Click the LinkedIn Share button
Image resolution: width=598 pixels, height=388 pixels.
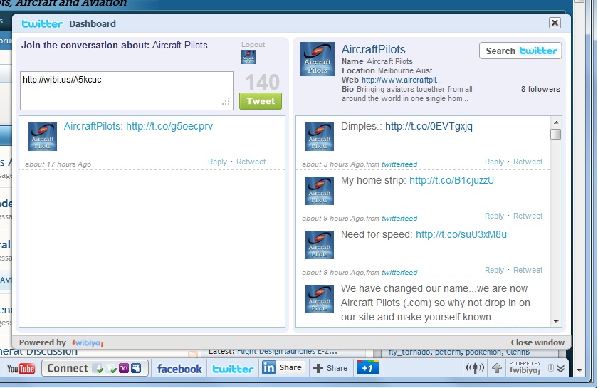pos(283,368)
